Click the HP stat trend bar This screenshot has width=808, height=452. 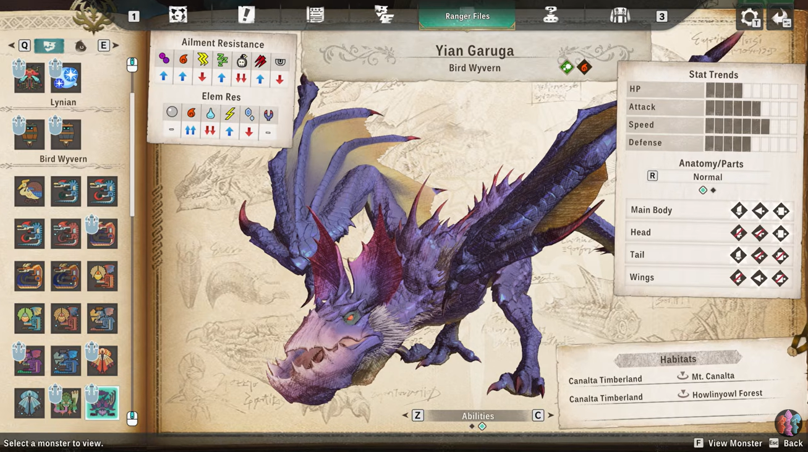[752, 90]
